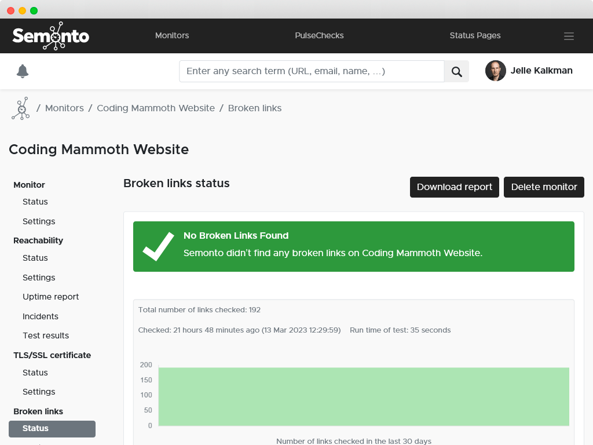The image size is (593, 445).
Task: Go to Coding Mammoth Website breadcrumb
Action: pyautogui.click(x=156, y=108)
